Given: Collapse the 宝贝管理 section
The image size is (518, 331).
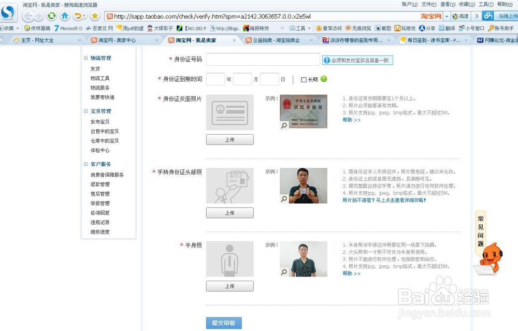Looking at the screenshot, I should 86,111.
